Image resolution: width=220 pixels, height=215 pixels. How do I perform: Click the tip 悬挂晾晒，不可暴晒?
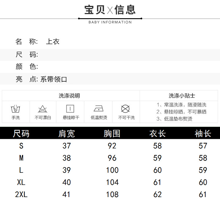181,112
